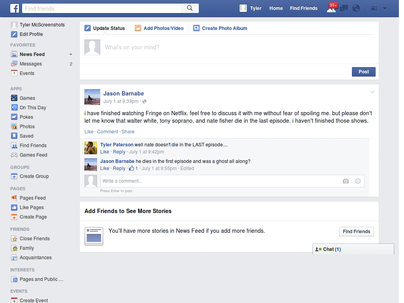Click the Pokes icon
Image resolution: width=404 pixels, height=303 pixels.
pyautogui.click(x=14, y=117)
